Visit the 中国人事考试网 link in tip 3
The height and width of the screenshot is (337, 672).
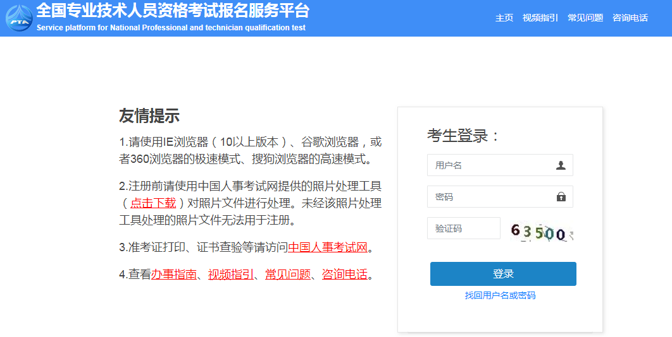328,247
